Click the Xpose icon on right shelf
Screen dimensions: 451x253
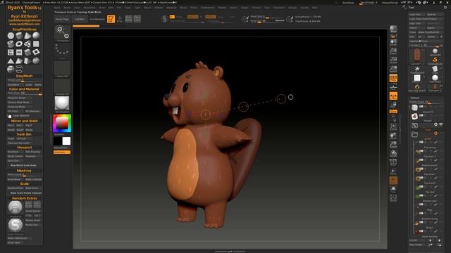393,198
